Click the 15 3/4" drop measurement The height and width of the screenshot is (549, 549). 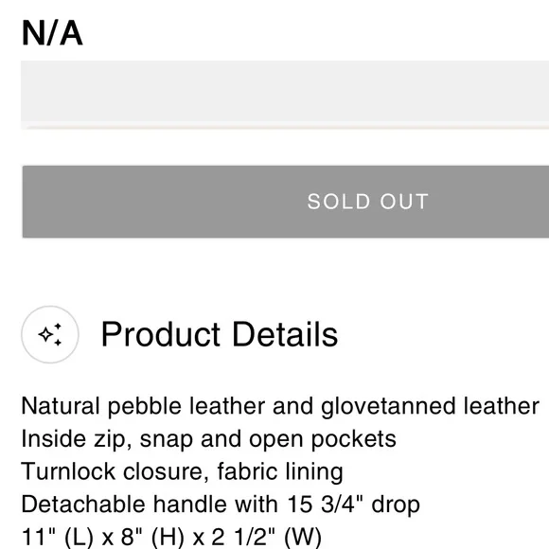[x=353, y=505]
